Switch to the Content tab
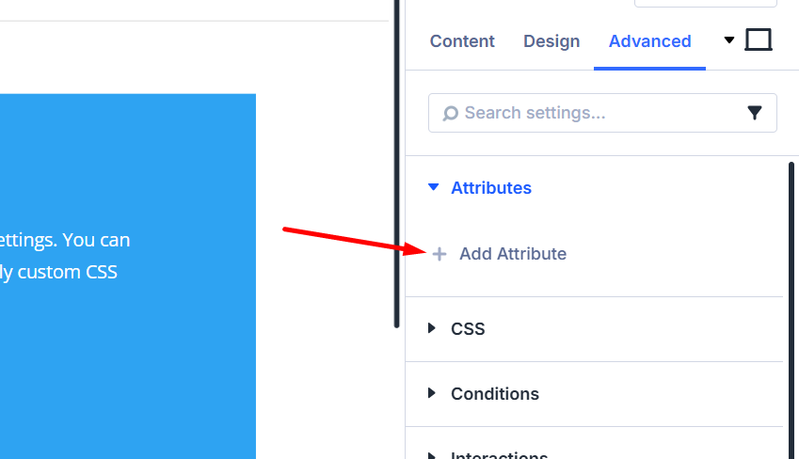 (462, 41)
